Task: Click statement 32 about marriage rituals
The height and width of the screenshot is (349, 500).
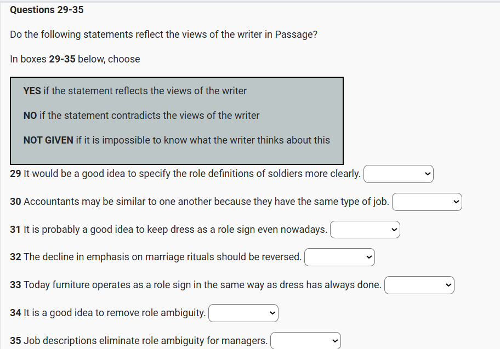Action: [x=156, y=257]
